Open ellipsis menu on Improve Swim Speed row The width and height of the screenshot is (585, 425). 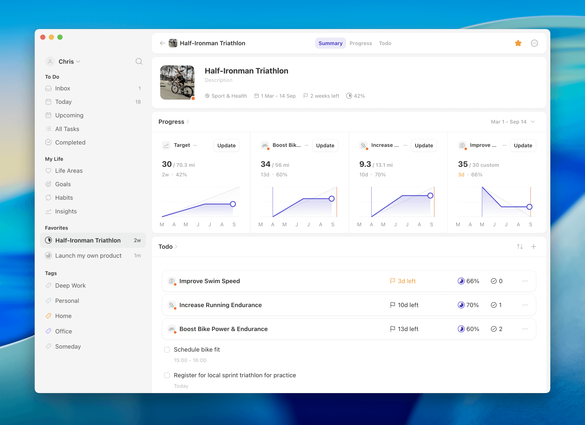point(525,281)
